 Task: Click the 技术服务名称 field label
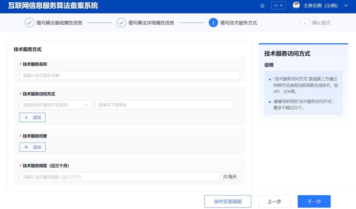[x=35, y=64]
